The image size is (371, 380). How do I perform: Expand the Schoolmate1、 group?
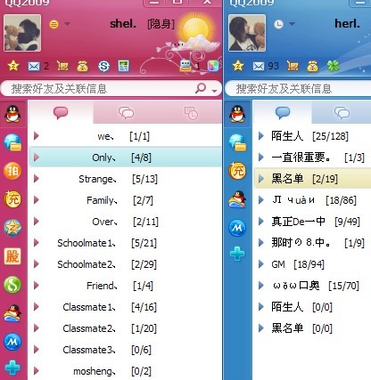coord(125,243)
